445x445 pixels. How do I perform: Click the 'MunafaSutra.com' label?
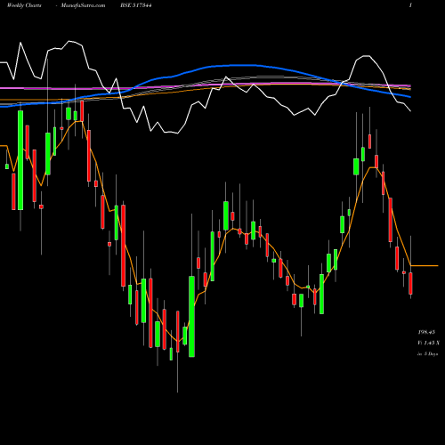[x=83, y=5]
